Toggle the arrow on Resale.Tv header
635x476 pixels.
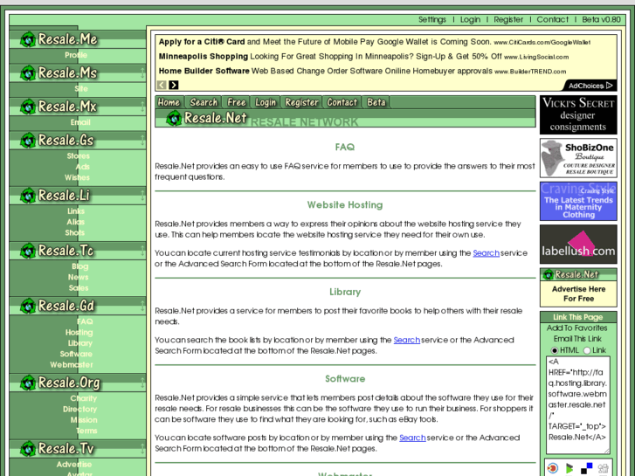(142, 449)
